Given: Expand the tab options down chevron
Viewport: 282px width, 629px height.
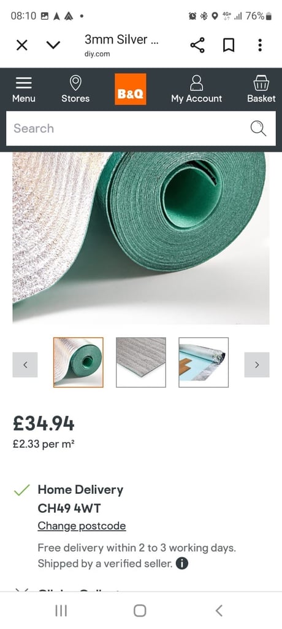Looking at the screenshot, I should tap(53, 45).
